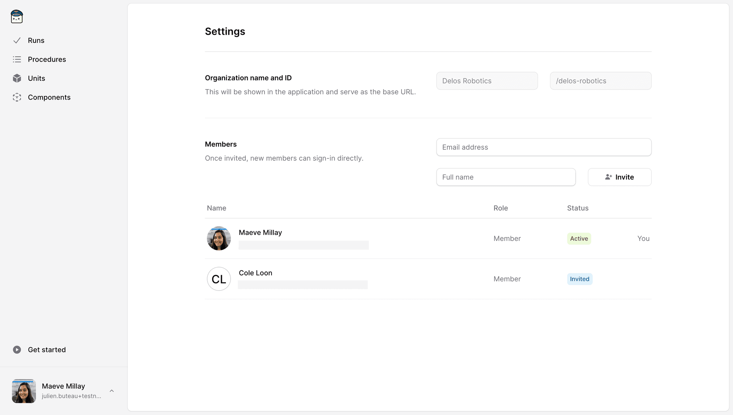Click Delos Robotics organization name field
The image size is (733, 415).
[487, 81]
